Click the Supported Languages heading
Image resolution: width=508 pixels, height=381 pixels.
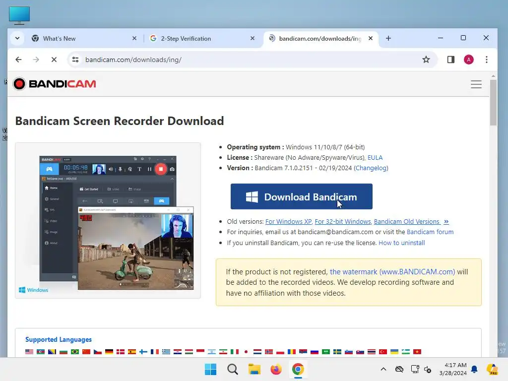[x=59, y=339]
